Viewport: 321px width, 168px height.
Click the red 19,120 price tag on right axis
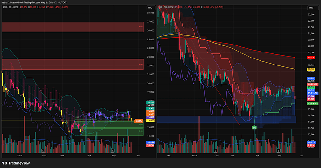tap(311, 58)
